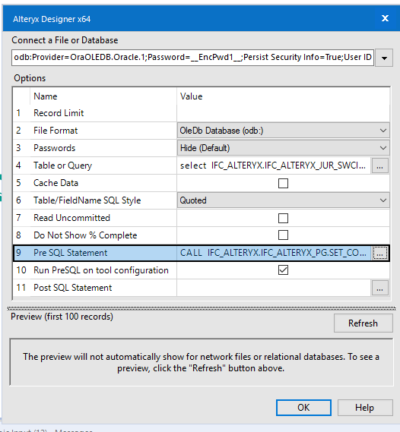Select the Table or Query row label
The height and width of the screenshot is (432, 400).
click(62, 166)
